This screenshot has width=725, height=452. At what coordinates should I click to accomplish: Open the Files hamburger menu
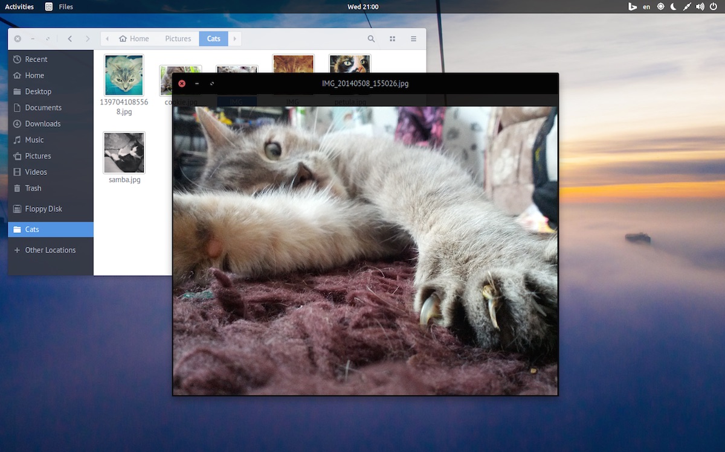point(413,39)
